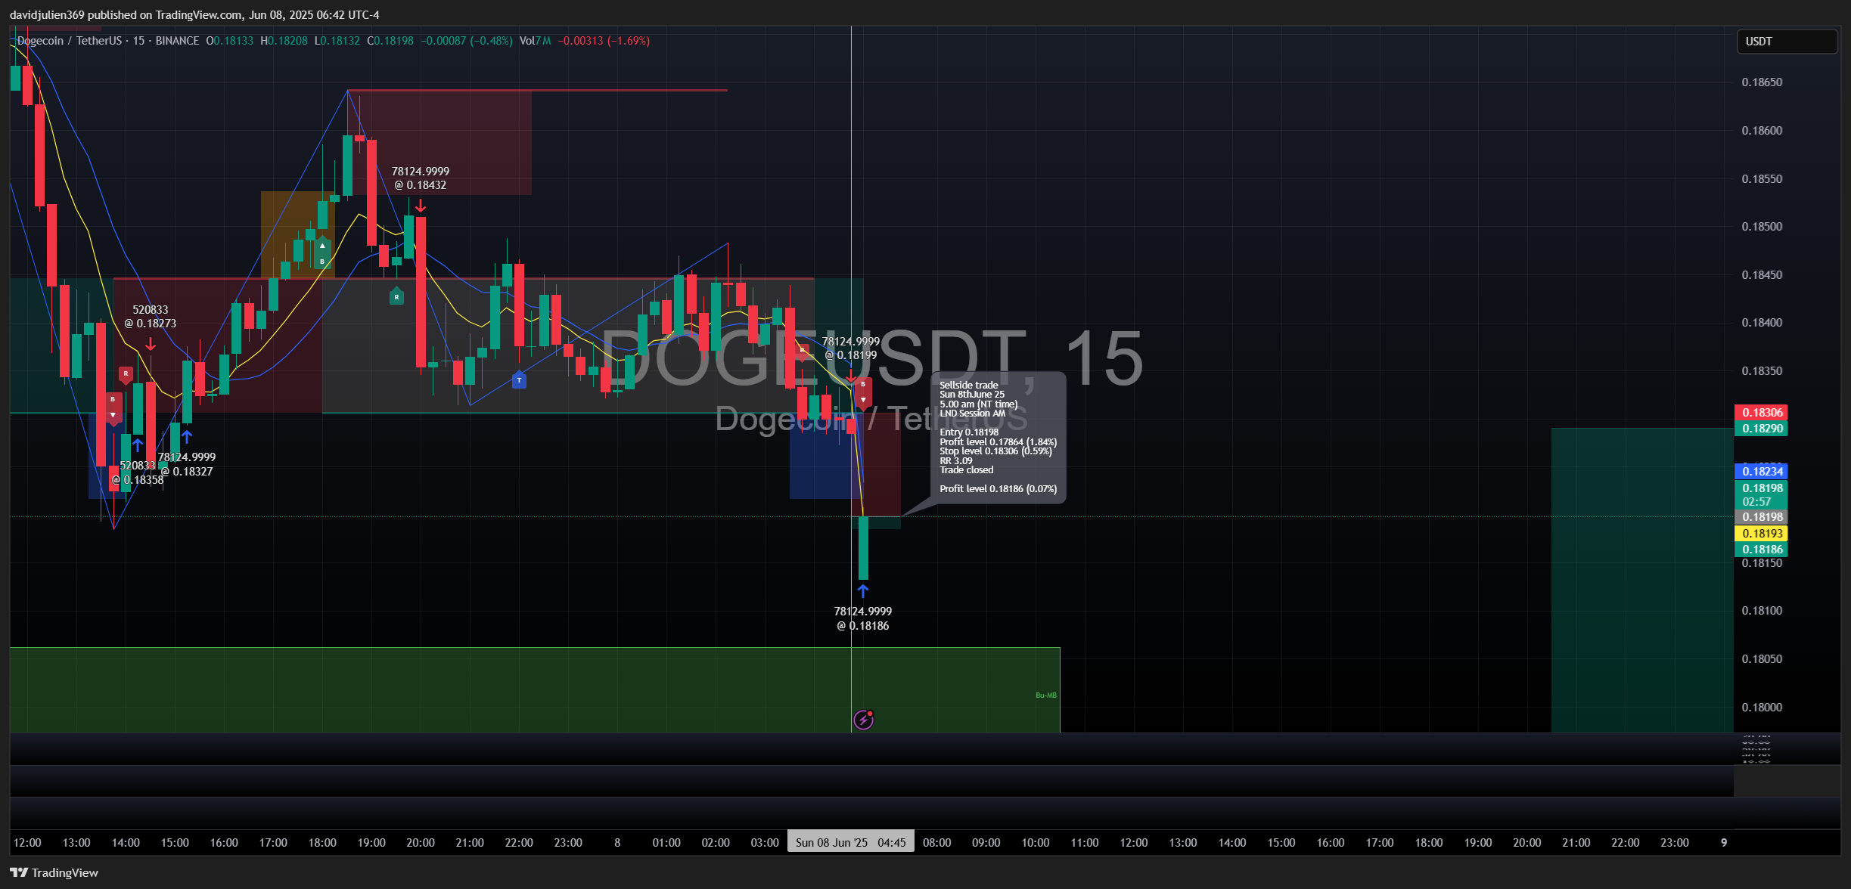
Task: Click the red sell arrow under 0.18432 label
Action: [x=421, y=206]
